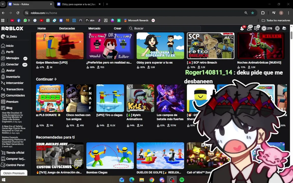Close the 'Inicio - Roblox' browser tab
Image resolution: width=293 pixels, height=183 pixels.
(51, 4)
